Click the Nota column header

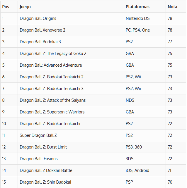[172, 7]
